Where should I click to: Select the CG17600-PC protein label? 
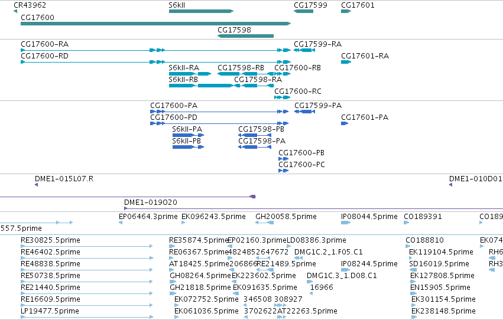[301, 165]
